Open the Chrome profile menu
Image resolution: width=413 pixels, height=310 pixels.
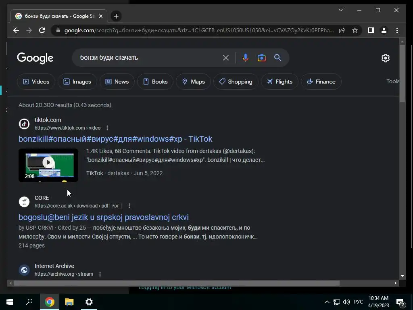pyautogui.click(x=384, y=30)
